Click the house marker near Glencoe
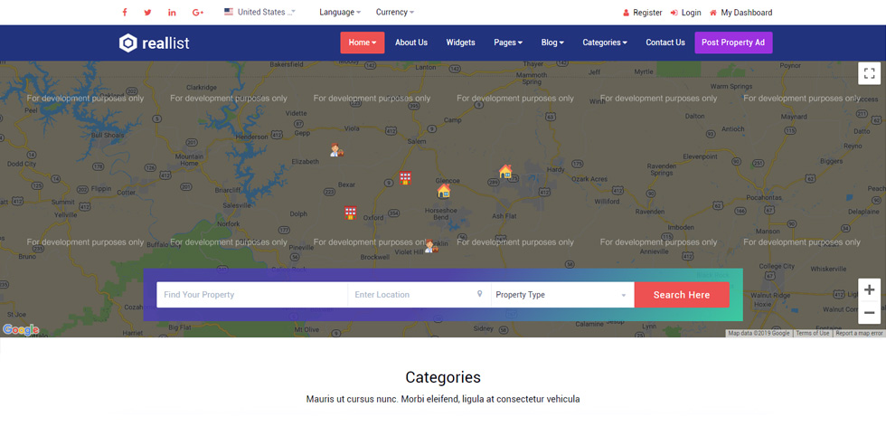Viewport: 886px width, 426px height. (x=444, y=191)
